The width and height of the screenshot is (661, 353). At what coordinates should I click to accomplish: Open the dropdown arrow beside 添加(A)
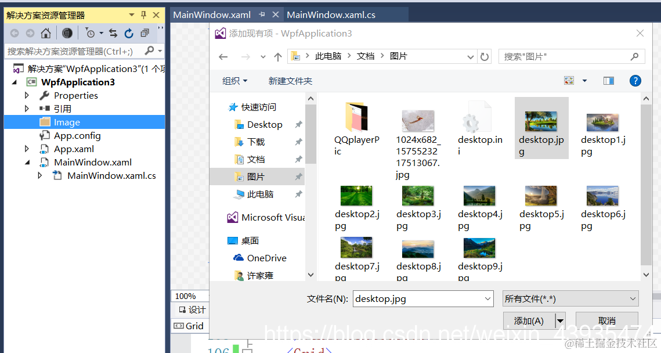tap(560, 320)
